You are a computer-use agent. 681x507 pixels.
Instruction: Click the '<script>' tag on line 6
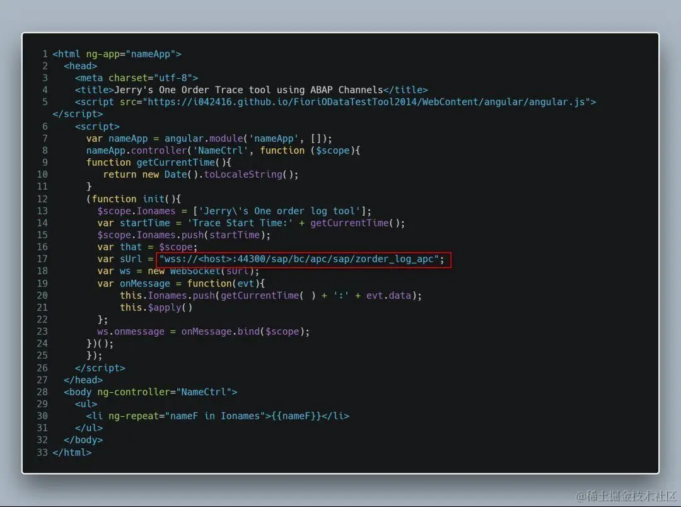[x=97, y=126]
